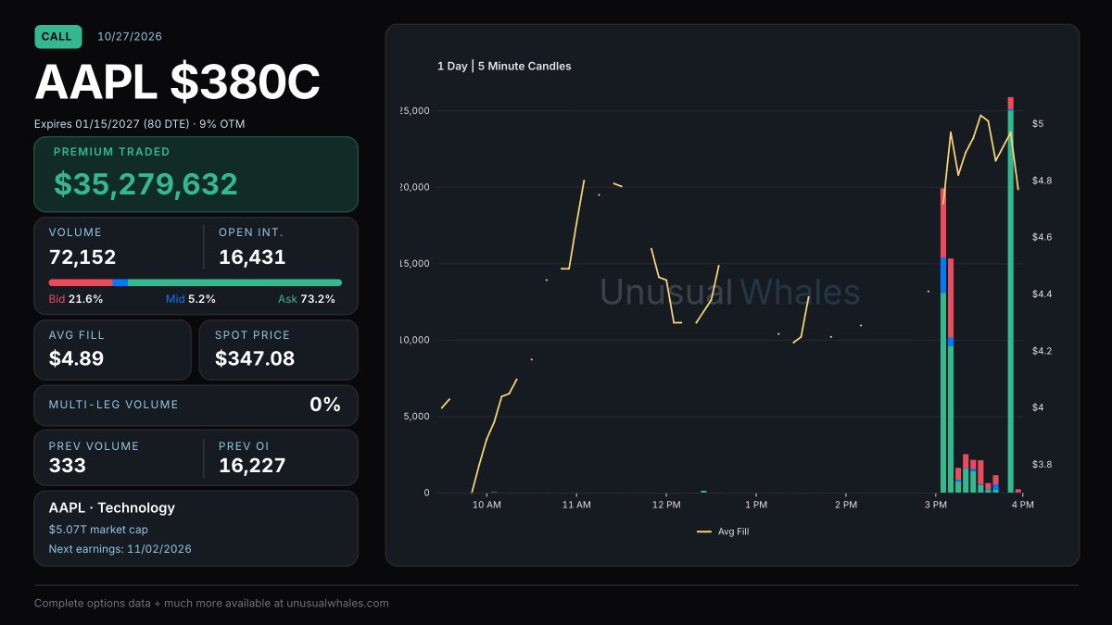Click the red Bid segment of the volume bar

pos(81,282)
